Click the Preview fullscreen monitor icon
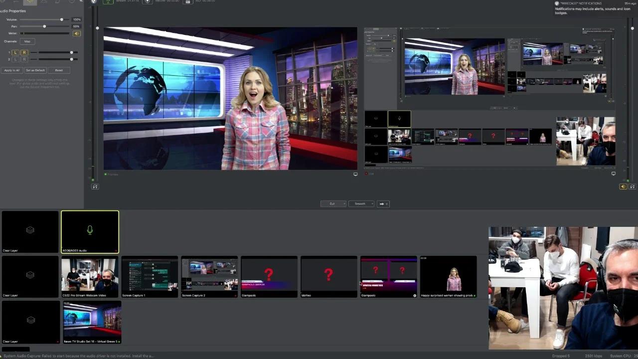Screen dimensions: 638x359 pos(355,174)
